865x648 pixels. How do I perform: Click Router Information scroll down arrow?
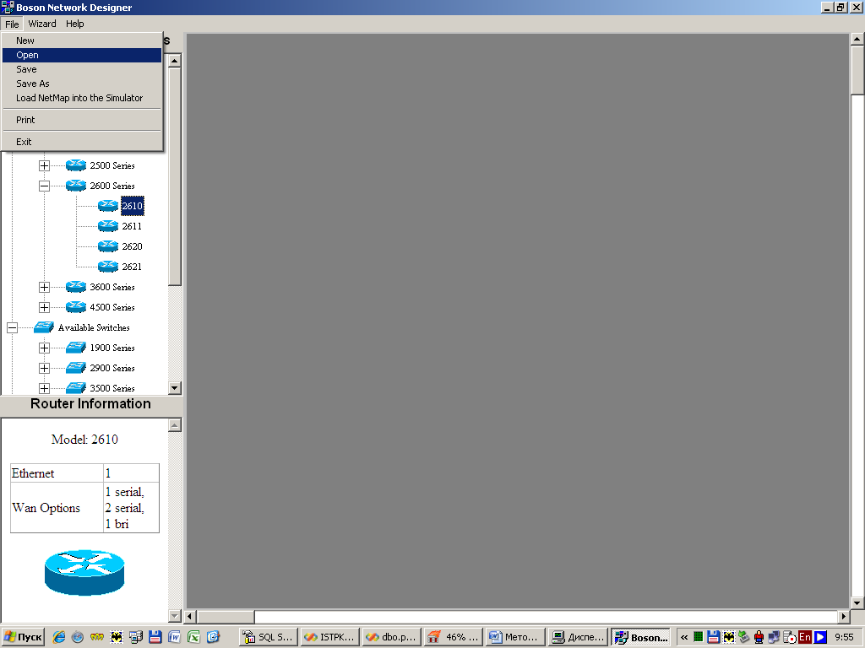(174, 616)
